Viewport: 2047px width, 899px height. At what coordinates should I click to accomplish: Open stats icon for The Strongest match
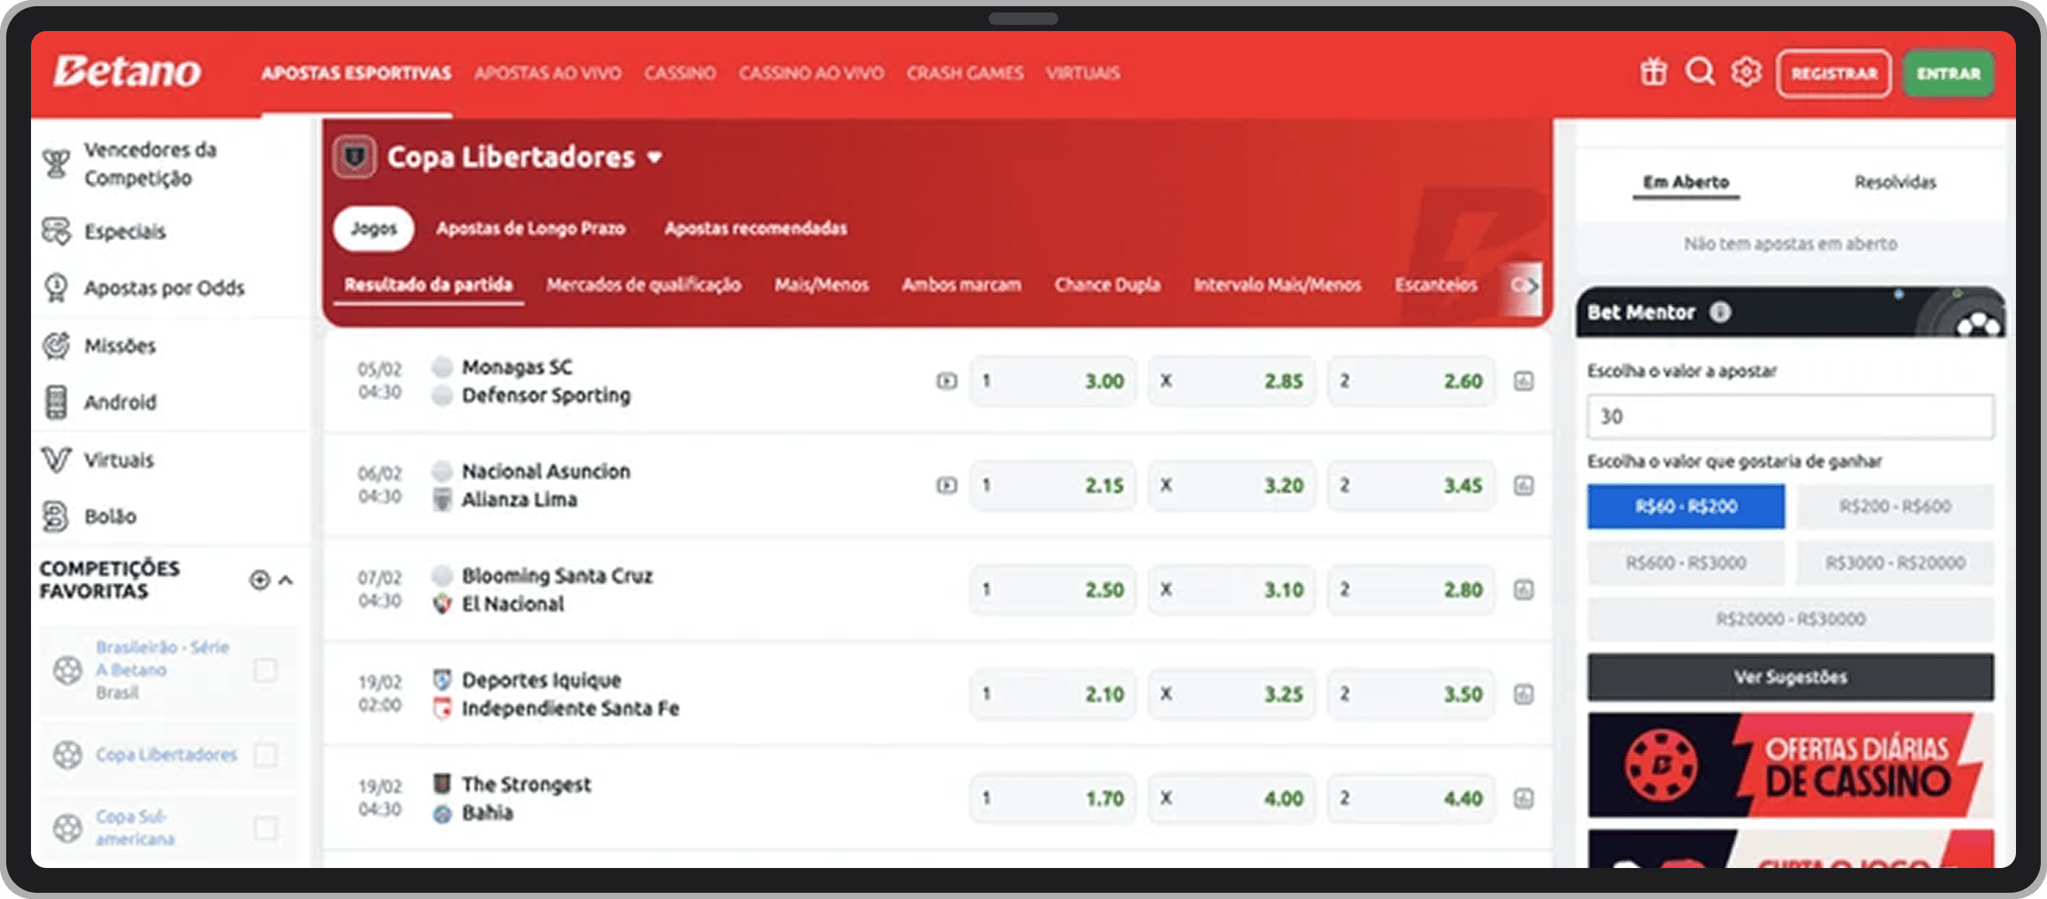[1524, 798]
